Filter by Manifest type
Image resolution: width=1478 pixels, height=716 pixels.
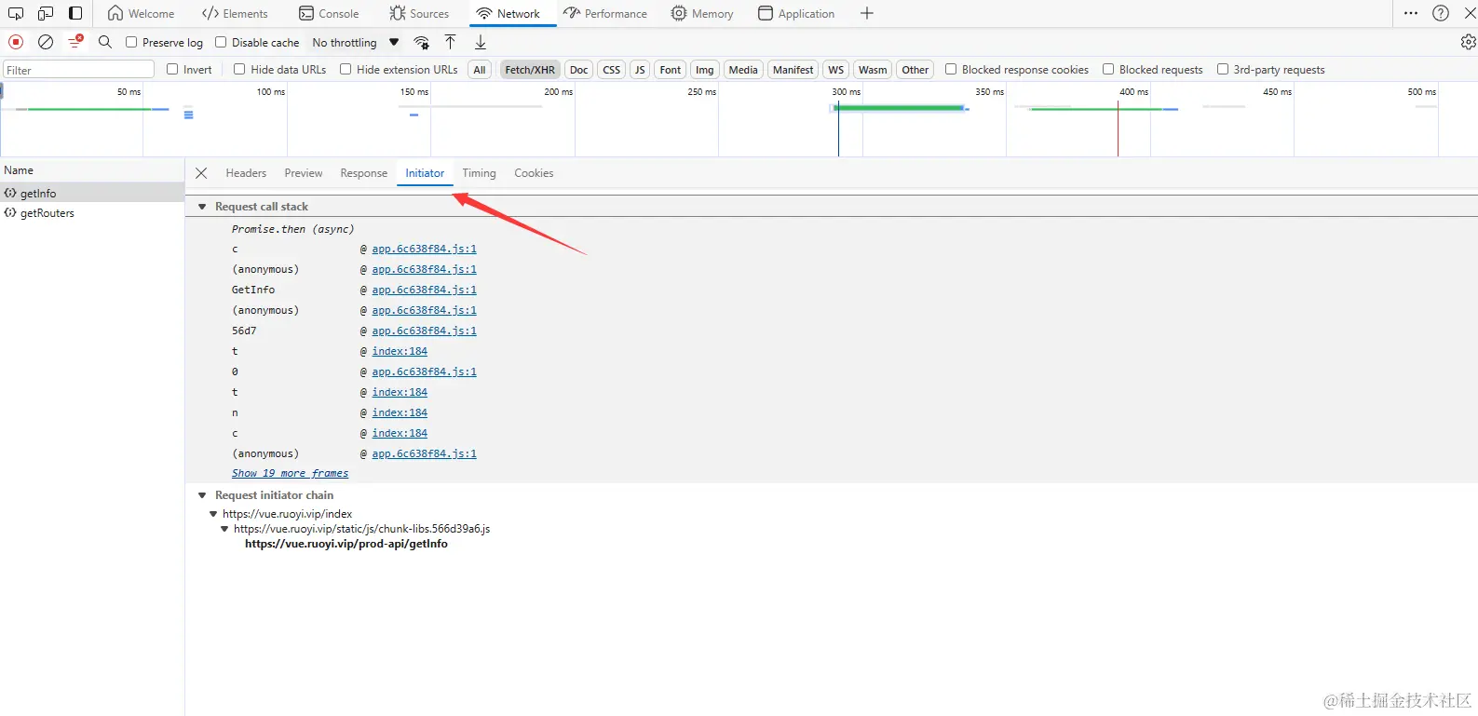(x=793, y=70)
